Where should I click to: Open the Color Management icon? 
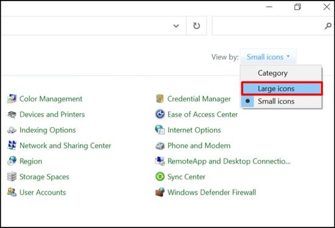pos(12,98)
